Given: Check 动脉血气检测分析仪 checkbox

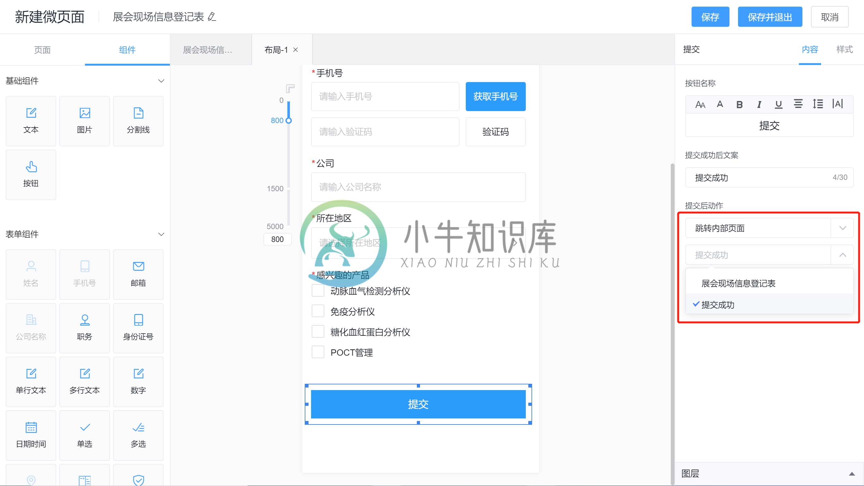Looking at the screenshot, I should pyautogui.click(x=318, y=291).
